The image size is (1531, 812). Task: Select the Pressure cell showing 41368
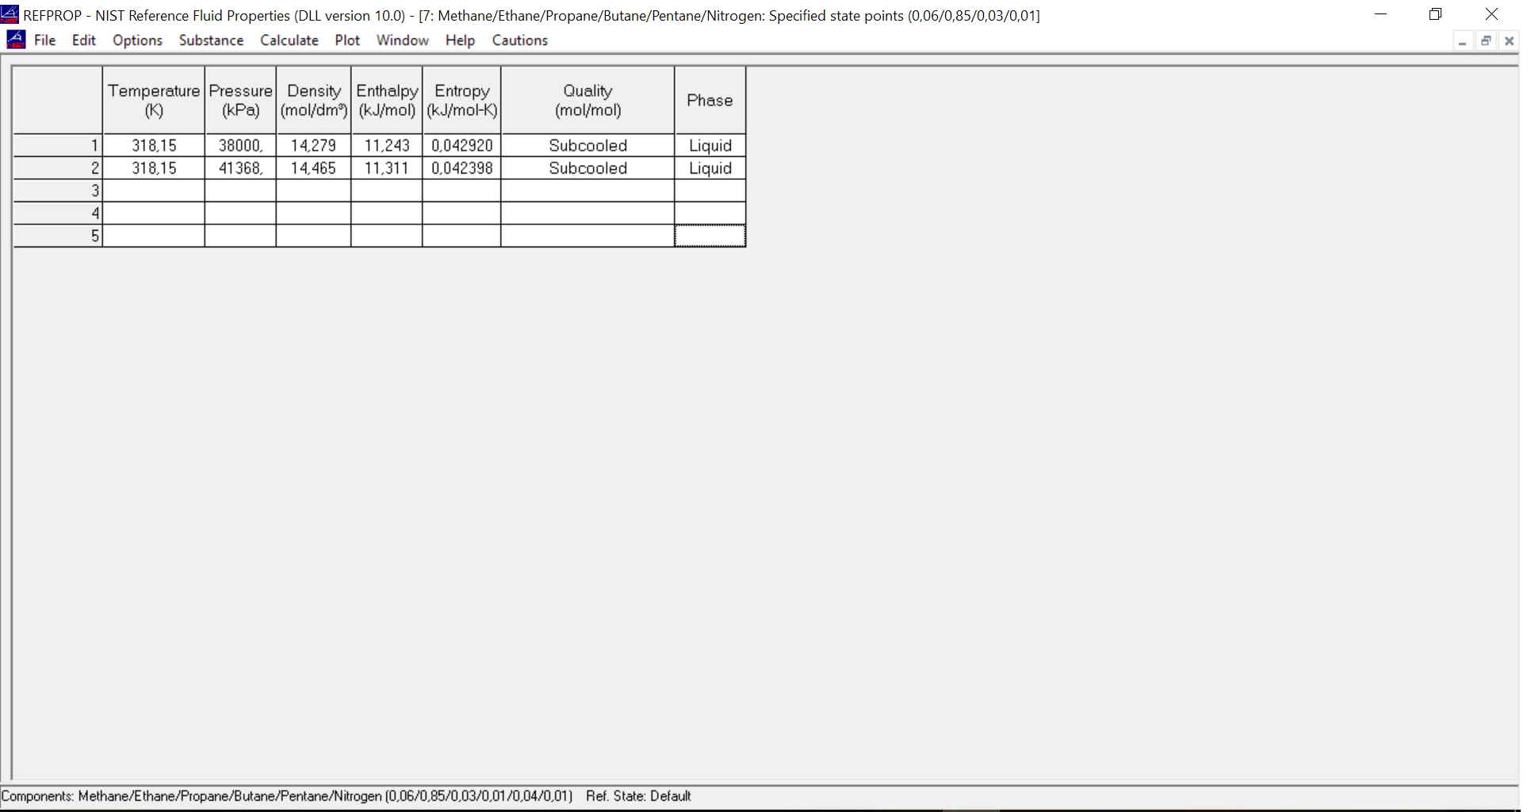(x=240, y=167)
